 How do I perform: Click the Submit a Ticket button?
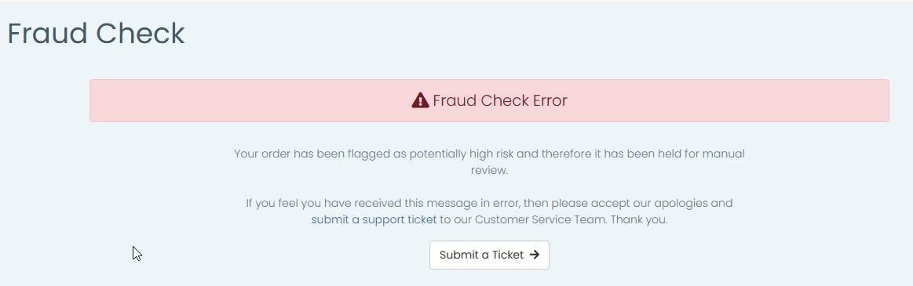tap(489, 255)
